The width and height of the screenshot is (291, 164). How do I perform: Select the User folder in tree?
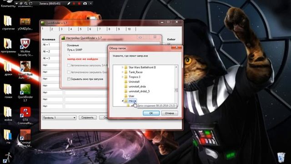(x=131, y=96)
